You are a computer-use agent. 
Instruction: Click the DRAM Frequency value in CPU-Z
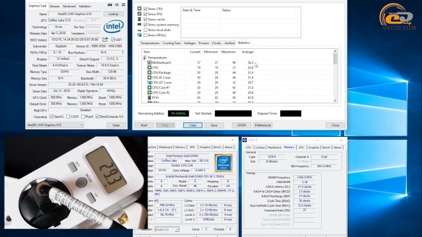click(305, 177)
